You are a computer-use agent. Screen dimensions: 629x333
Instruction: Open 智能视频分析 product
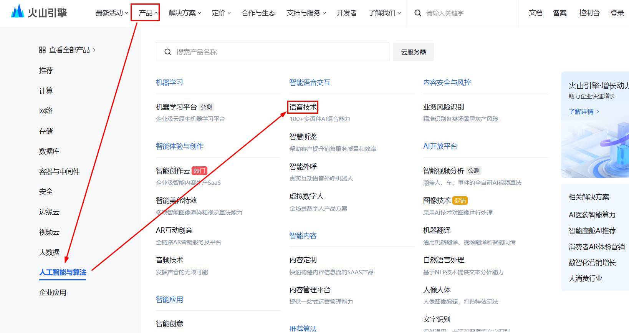tap(444, 171)
